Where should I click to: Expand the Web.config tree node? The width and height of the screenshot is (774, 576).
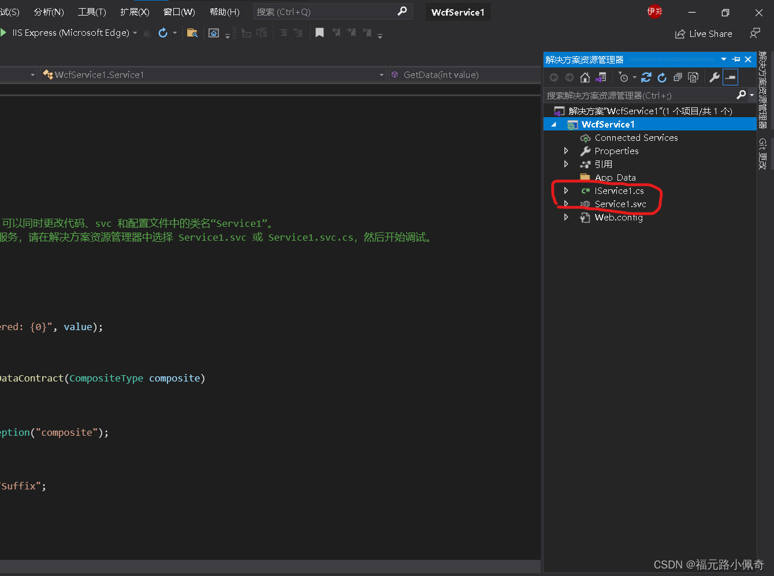[566, 217]
